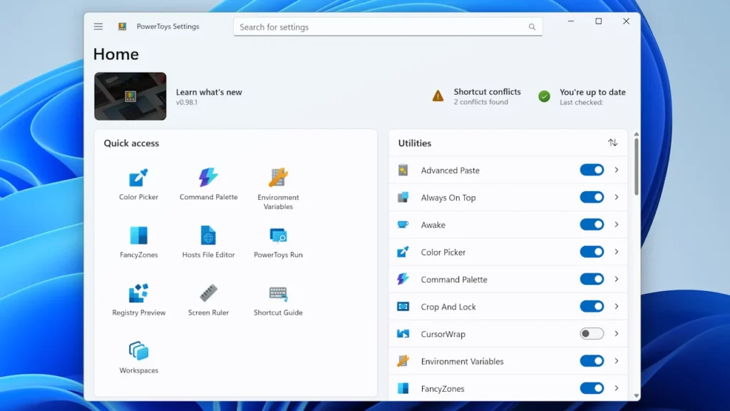The width and height of the screenshot is (730, 411).
Task: Click the v0.98.1 version text
Action: [187, 103]
